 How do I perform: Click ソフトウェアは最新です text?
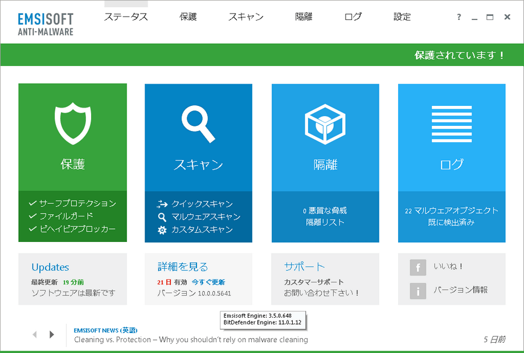coord(73,293)
